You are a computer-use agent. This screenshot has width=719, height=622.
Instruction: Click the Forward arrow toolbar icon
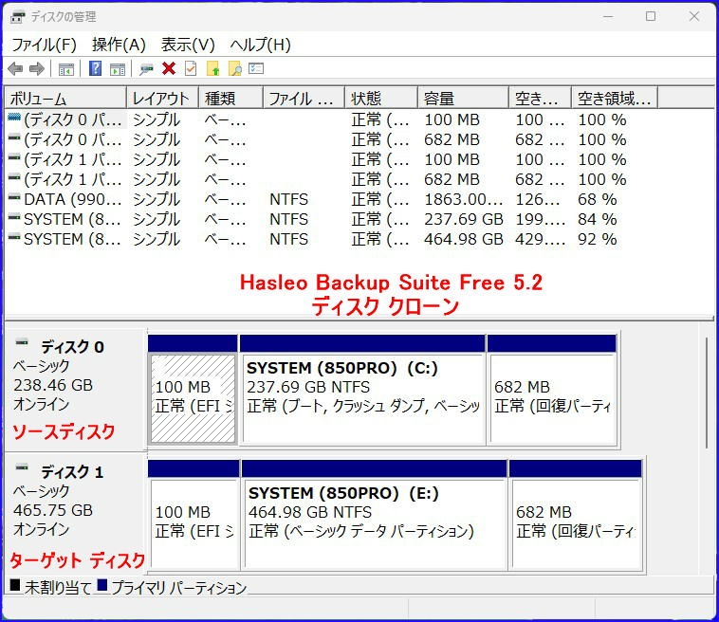click(37, 69)
